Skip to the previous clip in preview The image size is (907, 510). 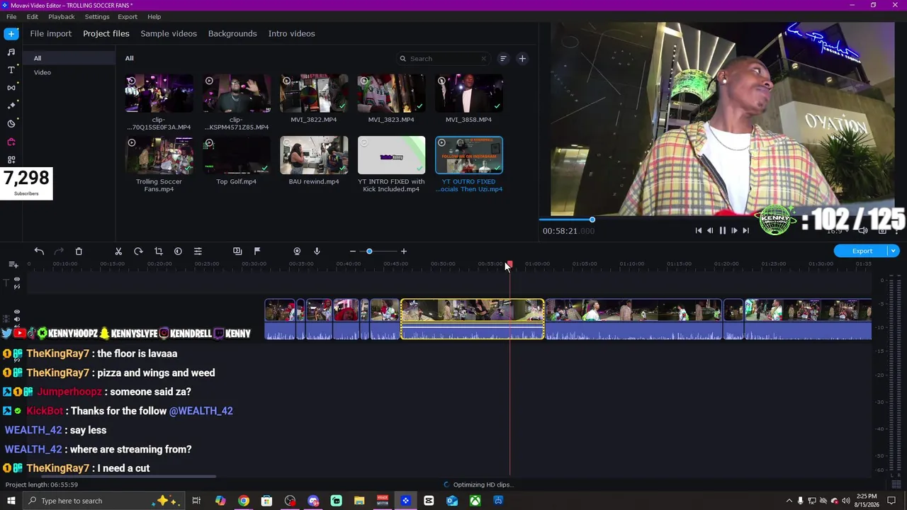(698, 230)
